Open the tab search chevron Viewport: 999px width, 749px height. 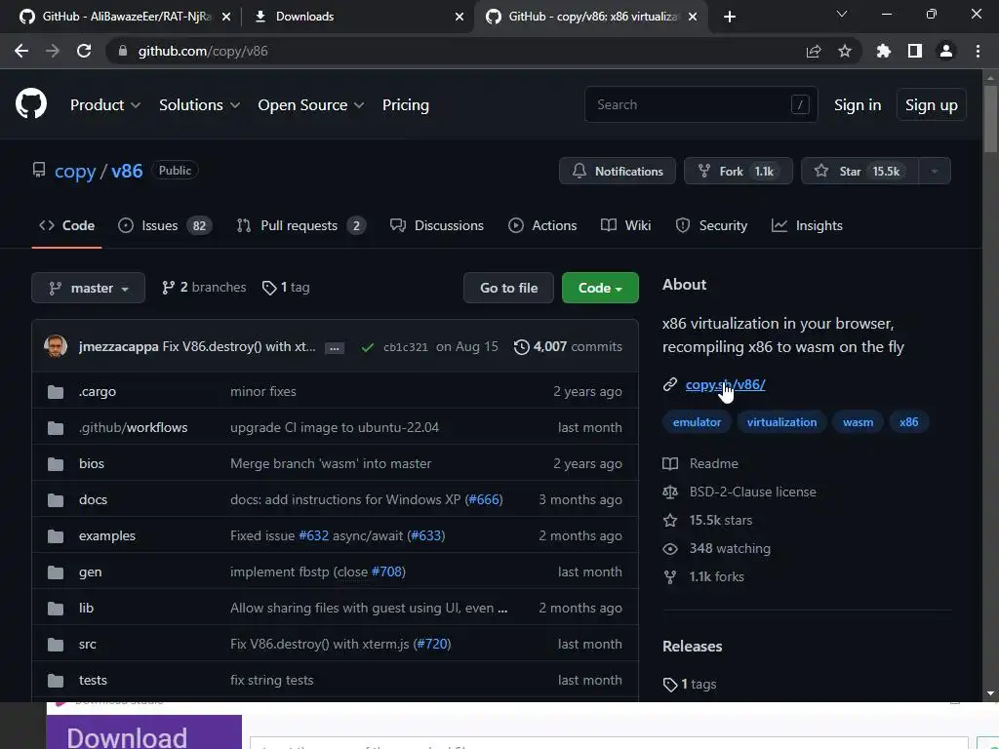(x=842, y=14)
